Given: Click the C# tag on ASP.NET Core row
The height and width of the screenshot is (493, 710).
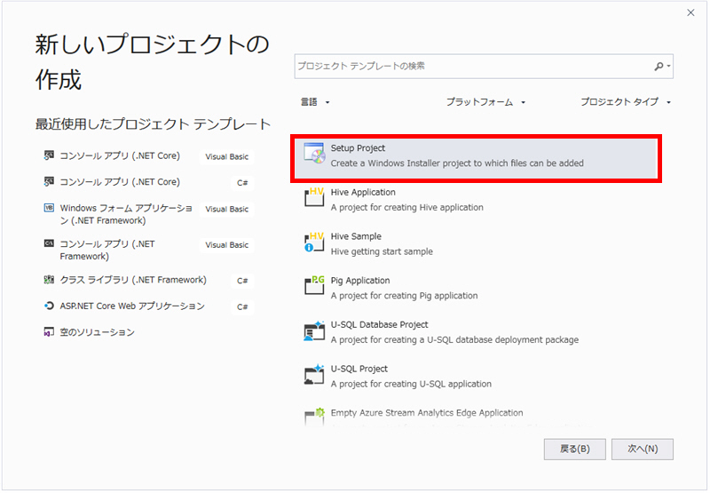Looking at the screenshot, I should click(242, 306).
